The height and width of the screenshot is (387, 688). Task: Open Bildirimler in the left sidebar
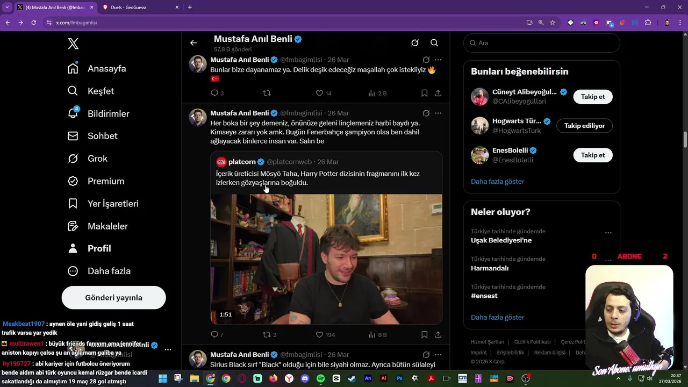click(98, 114)
